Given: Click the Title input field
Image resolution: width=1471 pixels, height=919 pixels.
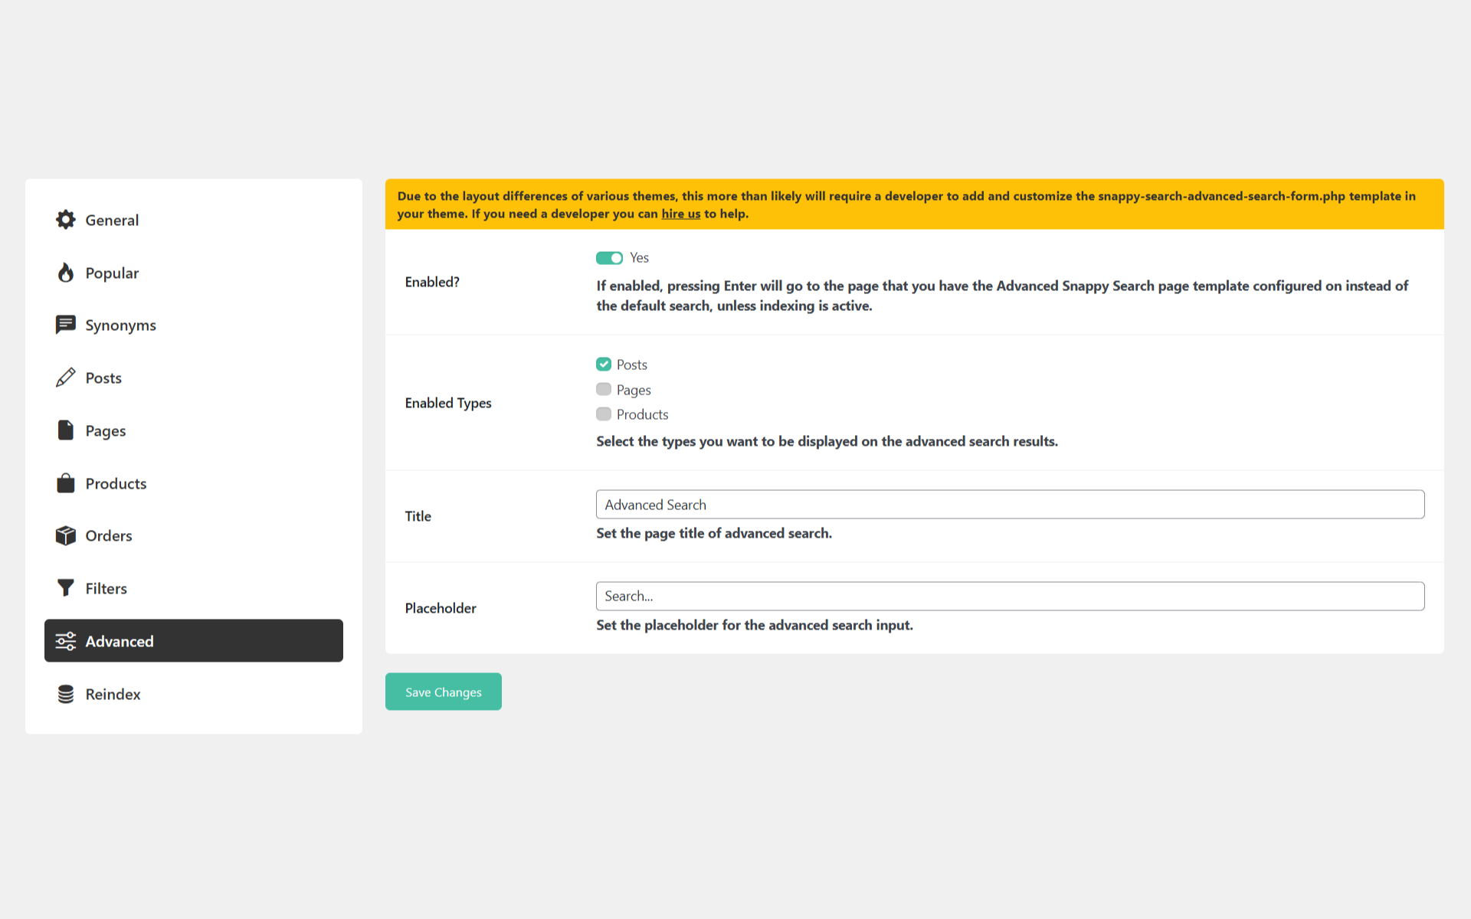Looking at the screenshot, I should 1010,505.
